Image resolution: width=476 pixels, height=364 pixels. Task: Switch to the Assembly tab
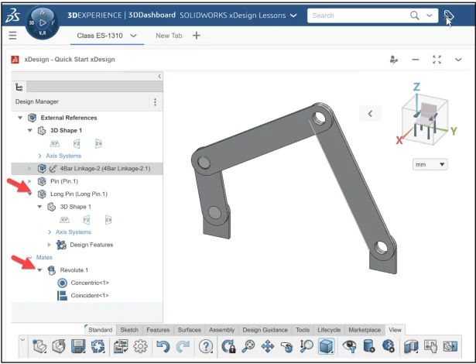(x=221, y=330)
